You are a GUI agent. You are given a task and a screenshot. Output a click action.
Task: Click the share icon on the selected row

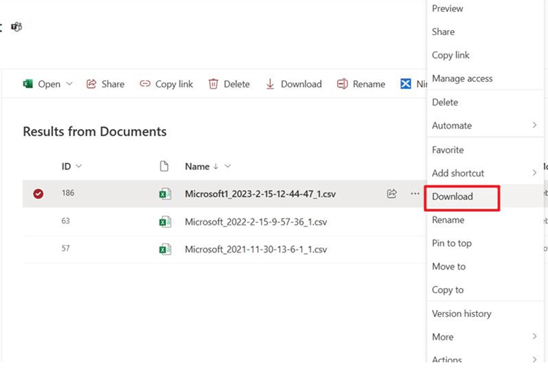pyautogui.click(x=392, y=194)
